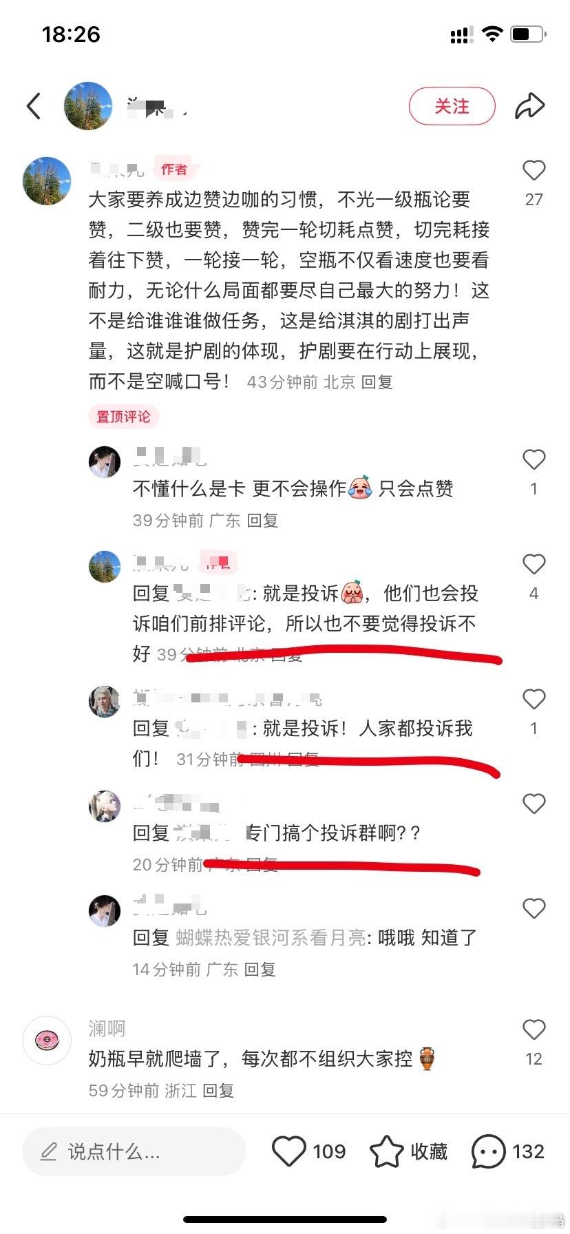Tap heart on '专门搞个投诉群啊' reply

tap(534, 804)
